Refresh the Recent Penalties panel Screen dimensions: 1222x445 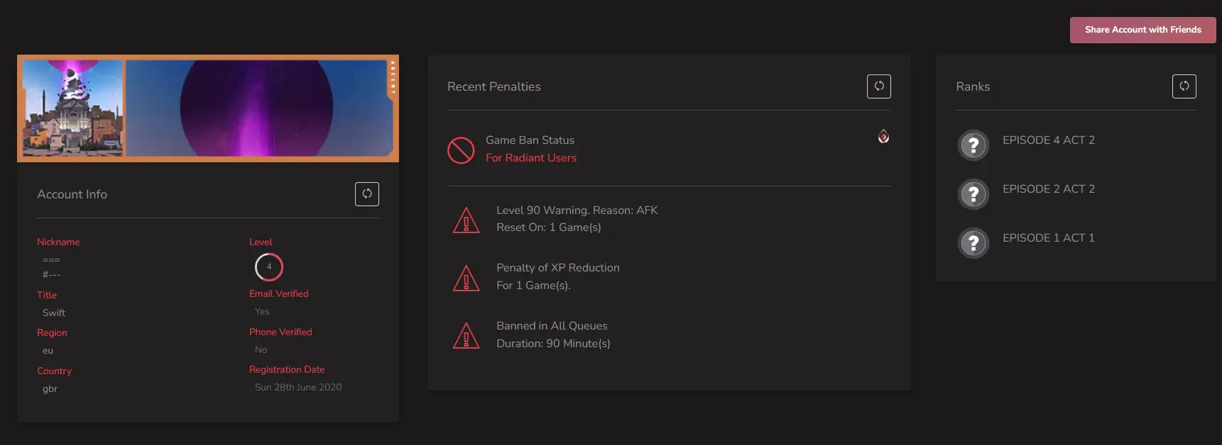point(878,86)
